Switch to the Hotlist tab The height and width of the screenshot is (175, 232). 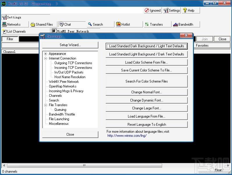(x=129, y=24)
